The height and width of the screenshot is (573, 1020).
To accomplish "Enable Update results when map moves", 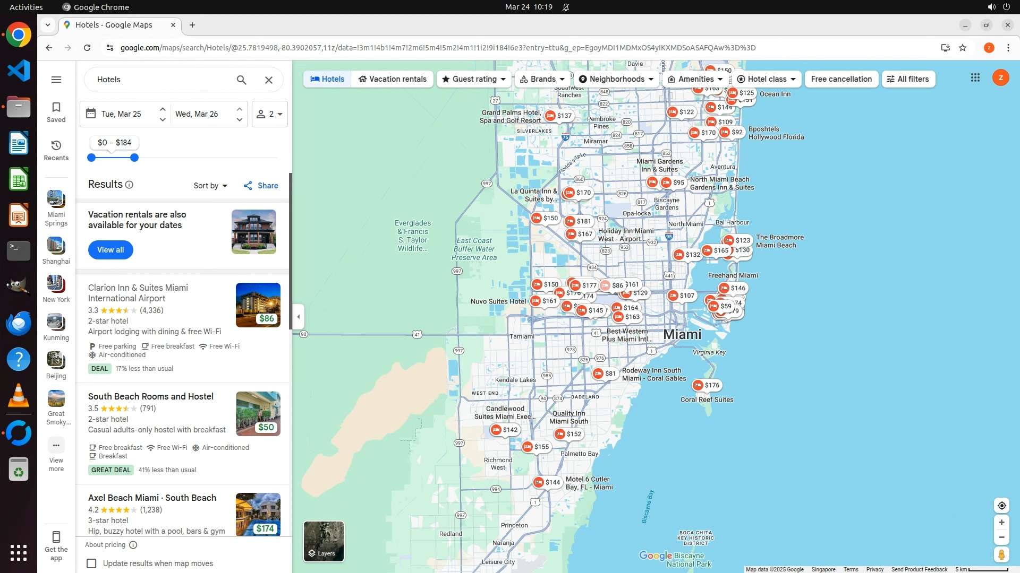I will pyautogui.click(x=92, y=563).
